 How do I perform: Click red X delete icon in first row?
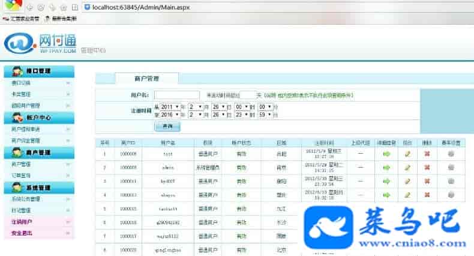427,153
